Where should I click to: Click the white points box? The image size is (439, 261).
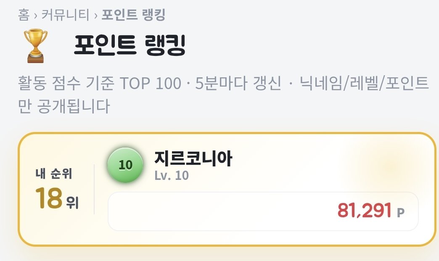coord(263,211)
